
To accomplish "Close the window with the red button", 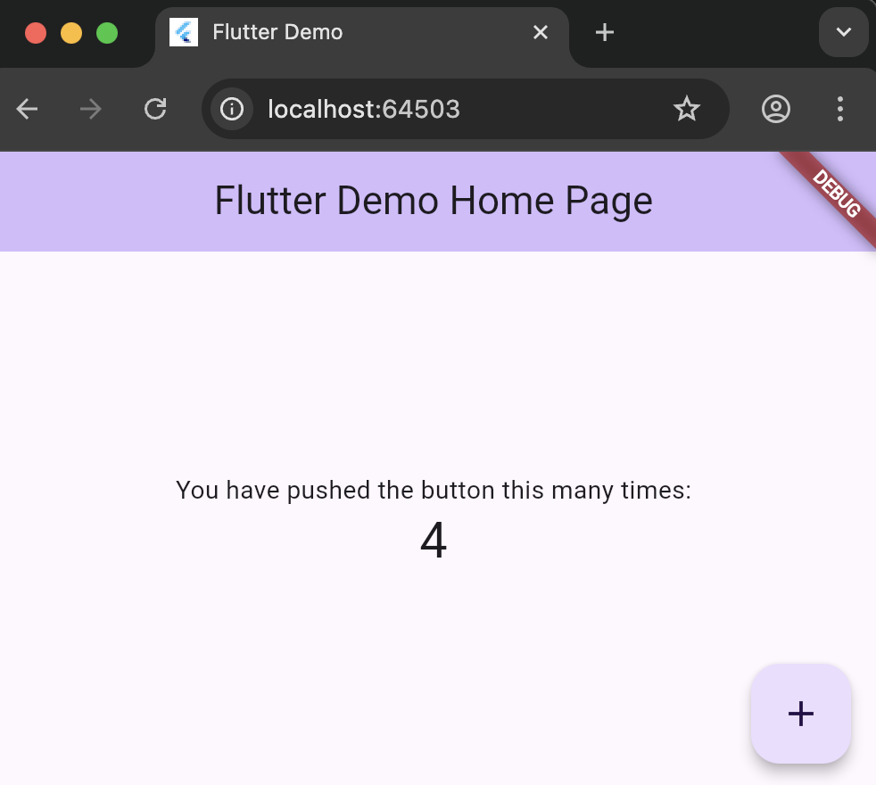I will (x=36, y=33).
